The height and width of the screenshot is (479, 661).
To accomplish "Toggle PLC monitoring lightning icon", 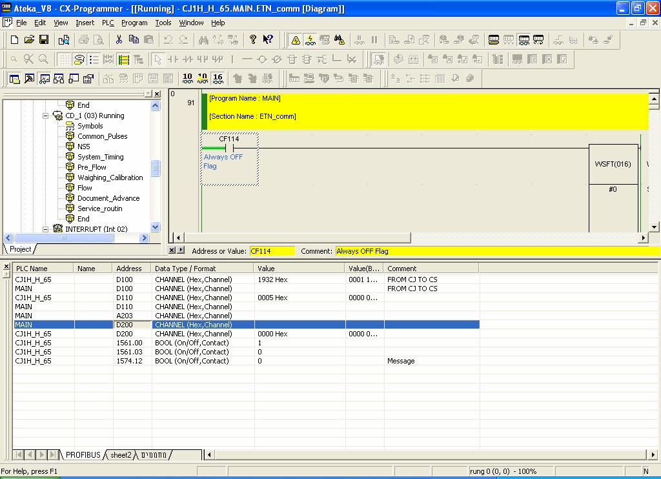I will 310,40.
